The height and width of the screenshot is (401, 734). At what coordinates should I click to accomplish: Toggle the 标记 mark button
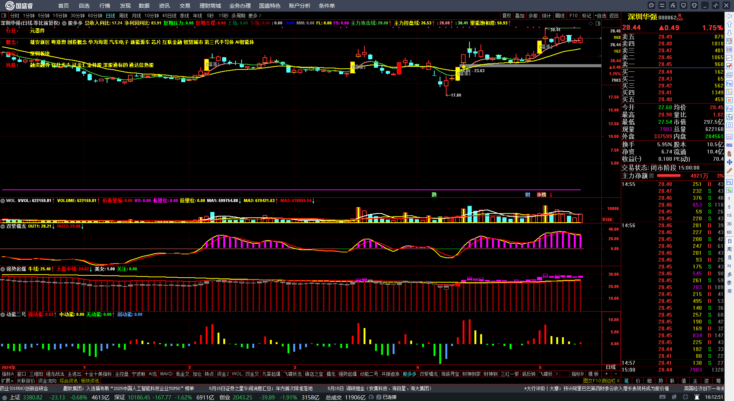(x=587, y=16)
